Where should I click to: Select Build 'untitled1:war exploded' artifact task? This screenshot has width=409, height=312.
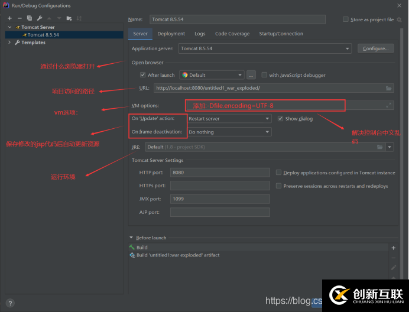coord(258,255)
